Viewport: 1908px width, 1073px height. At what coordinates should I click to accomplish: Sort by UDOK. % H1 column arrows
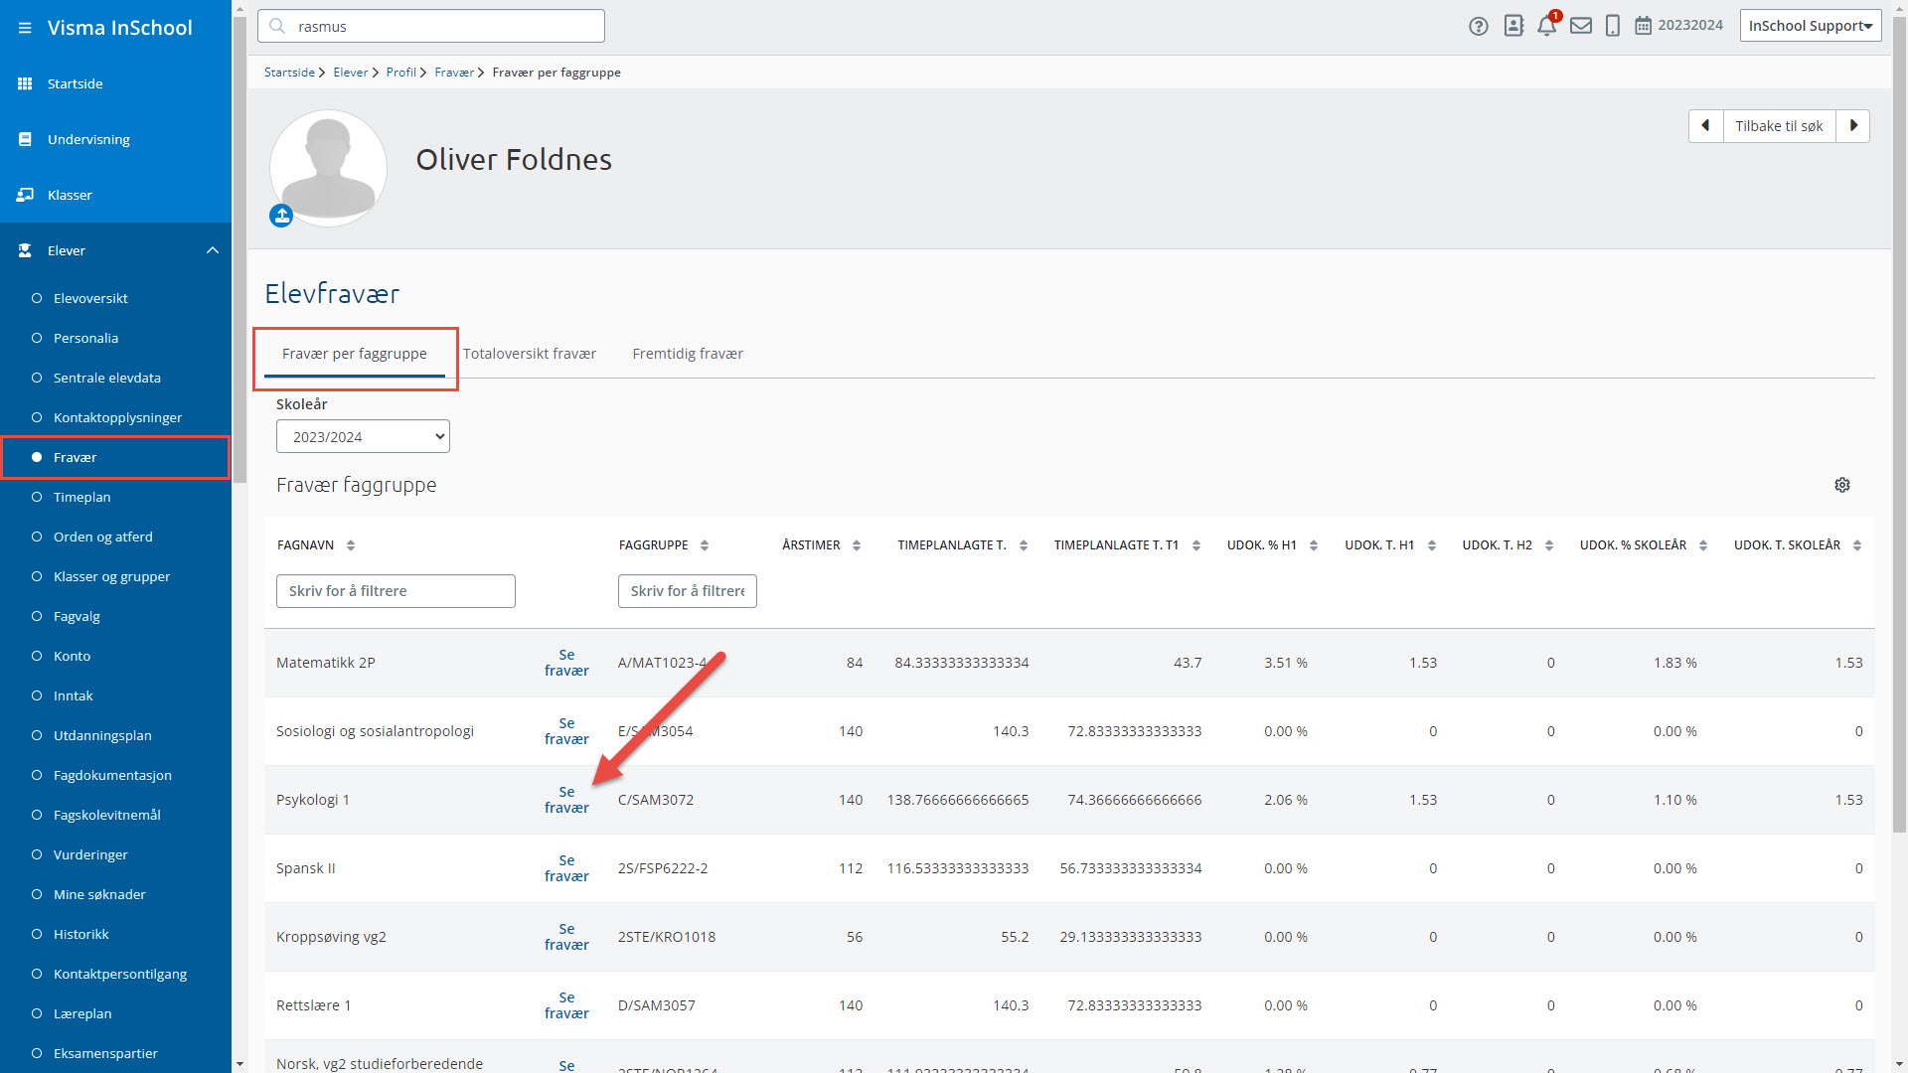pyautogui.click(x=1314, y=545)
